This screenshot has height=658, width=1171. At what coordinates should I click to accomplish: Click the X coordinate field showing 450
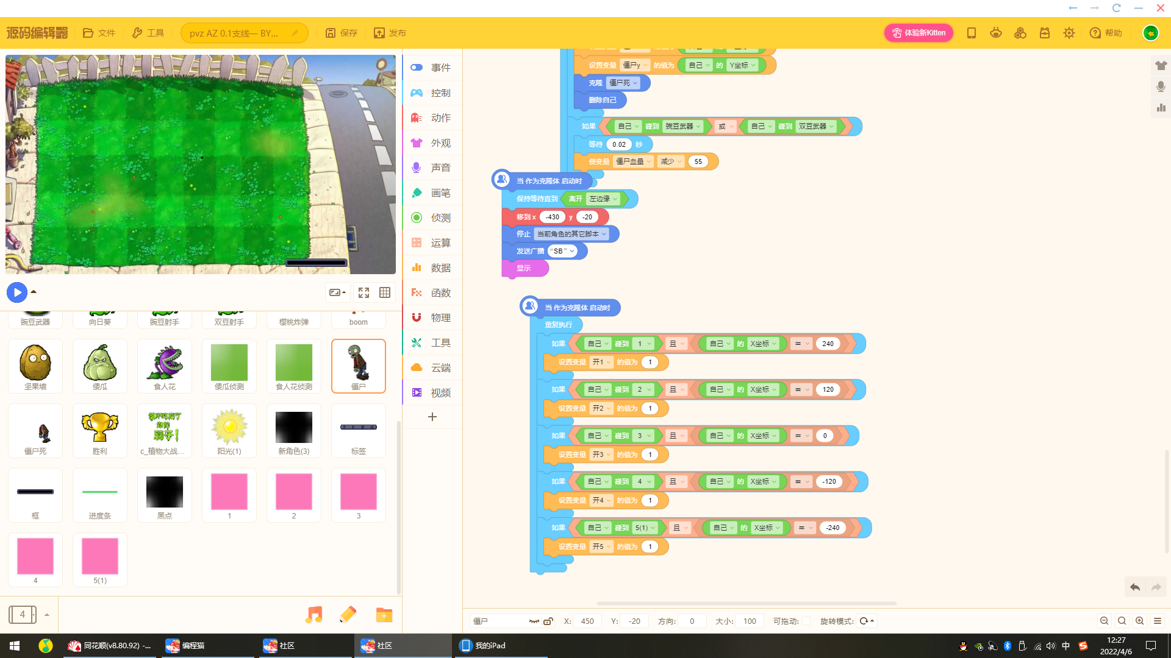[x=588, y=621]
